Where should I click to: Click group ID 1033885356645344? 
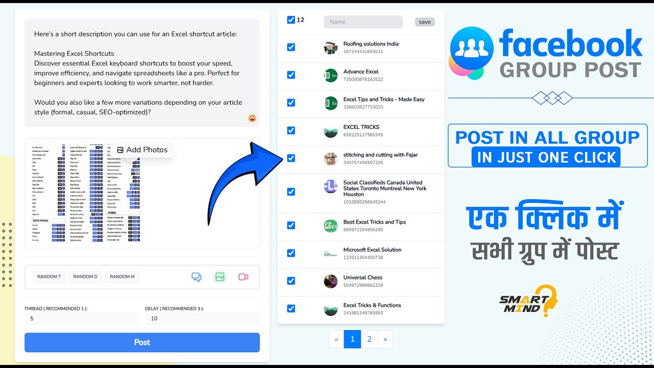(x=365, y=202)
